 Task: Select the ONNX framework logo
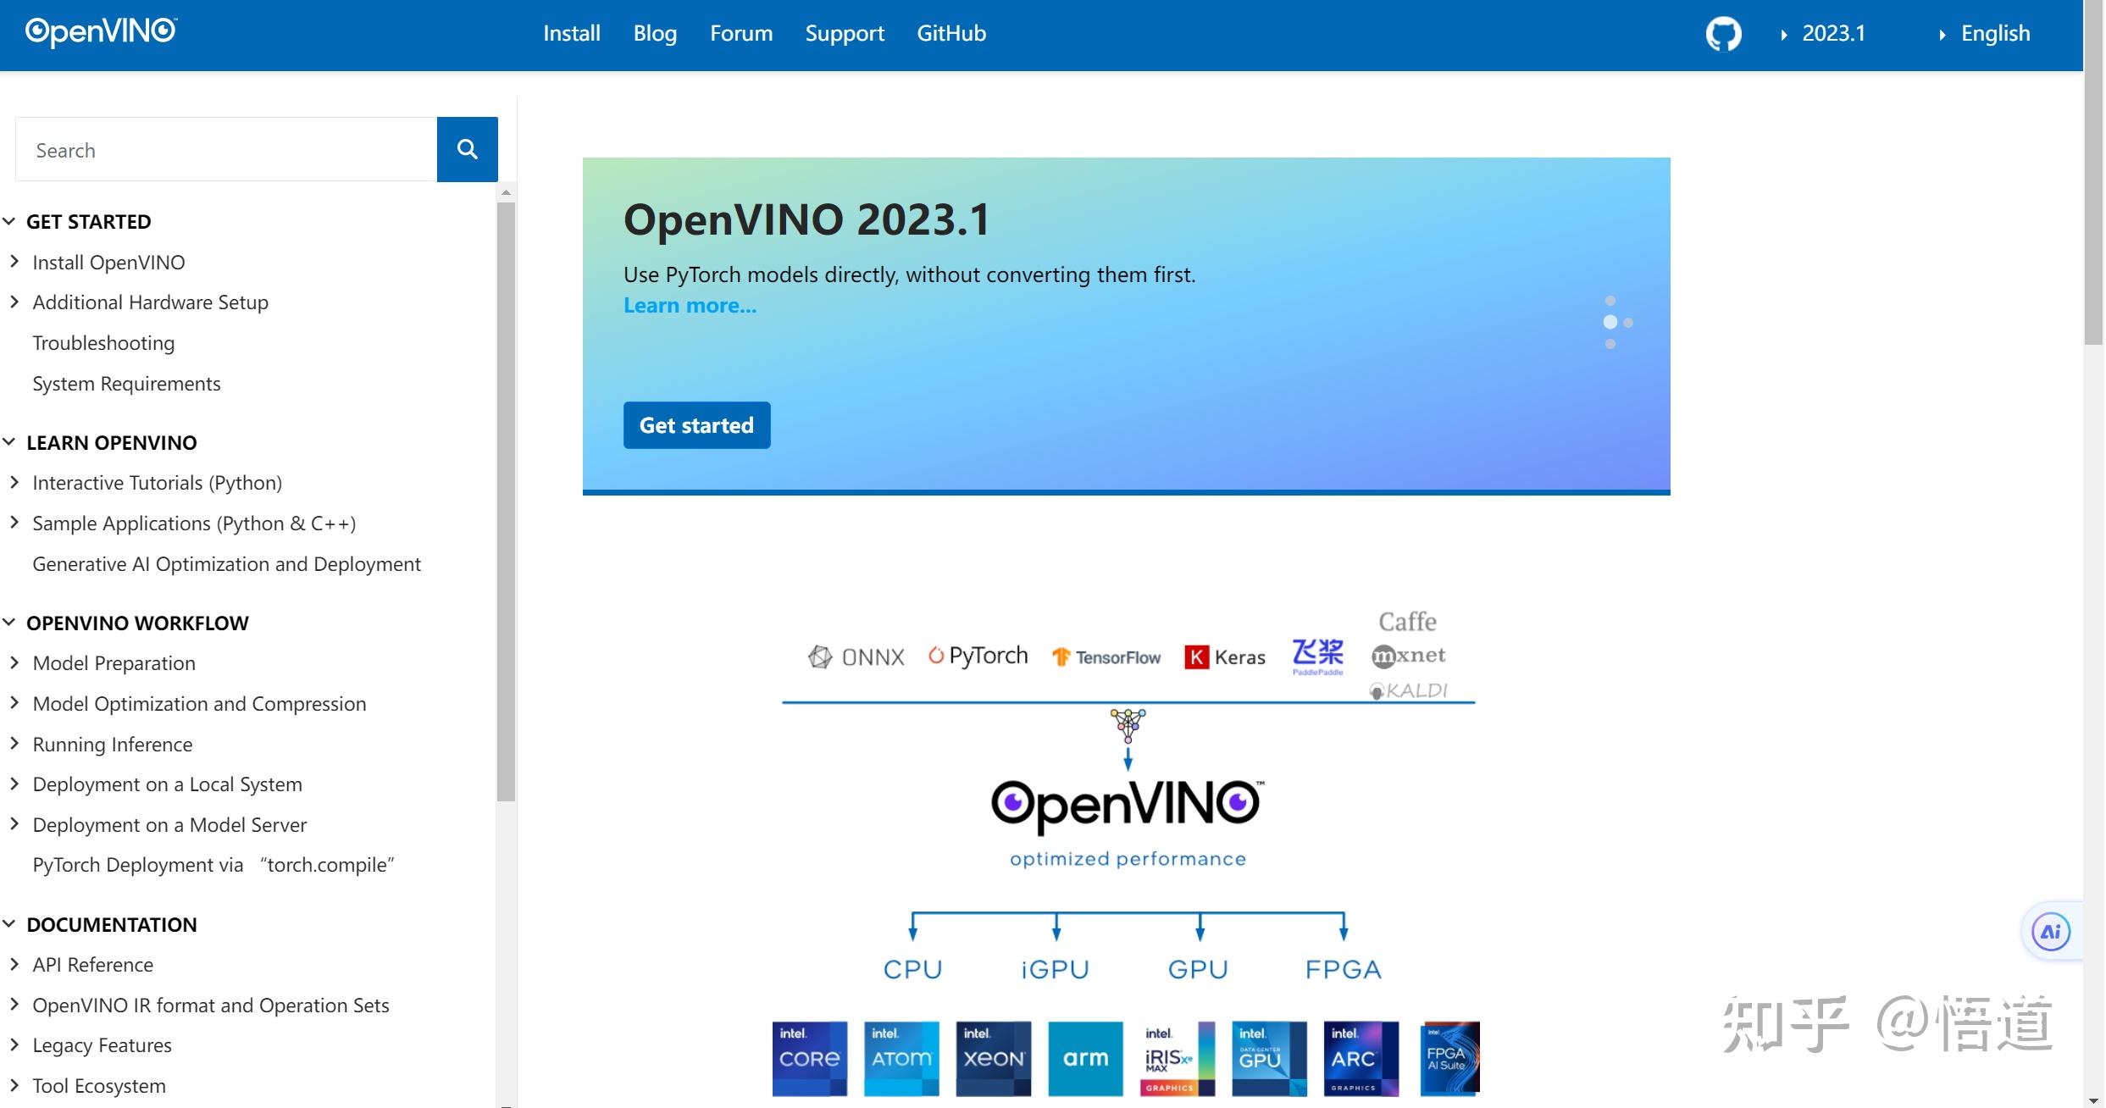[x=856, y=656]
